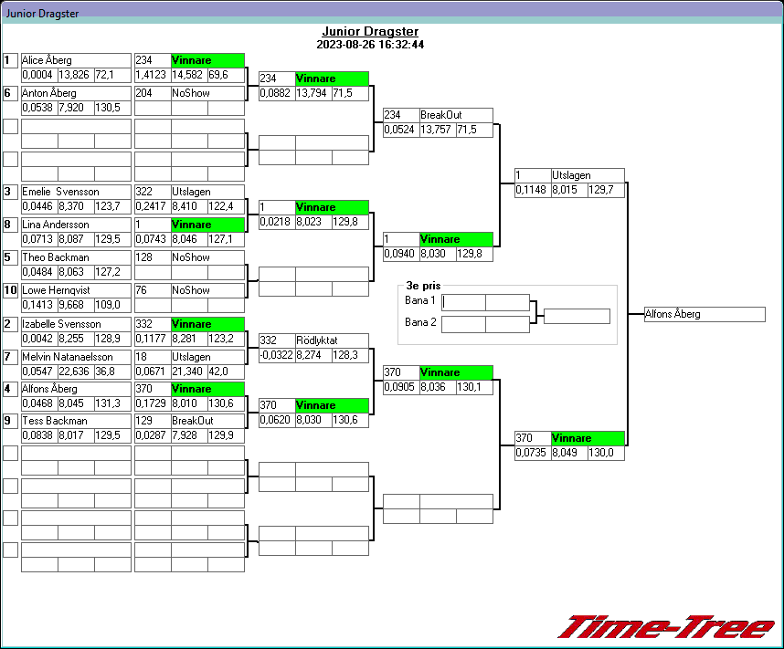Select the Izabelle Svensson name cell
This screenshot has width=784, height=649.
(x=76, y=324)
